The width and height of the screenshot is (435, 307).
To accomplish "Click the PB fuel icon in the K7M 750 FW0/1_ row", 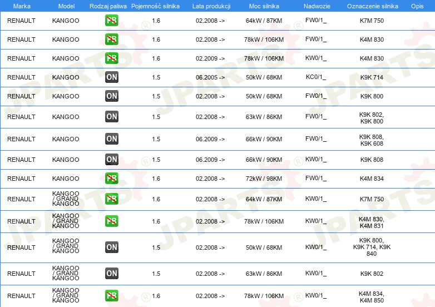I will (x=111, y=20).
